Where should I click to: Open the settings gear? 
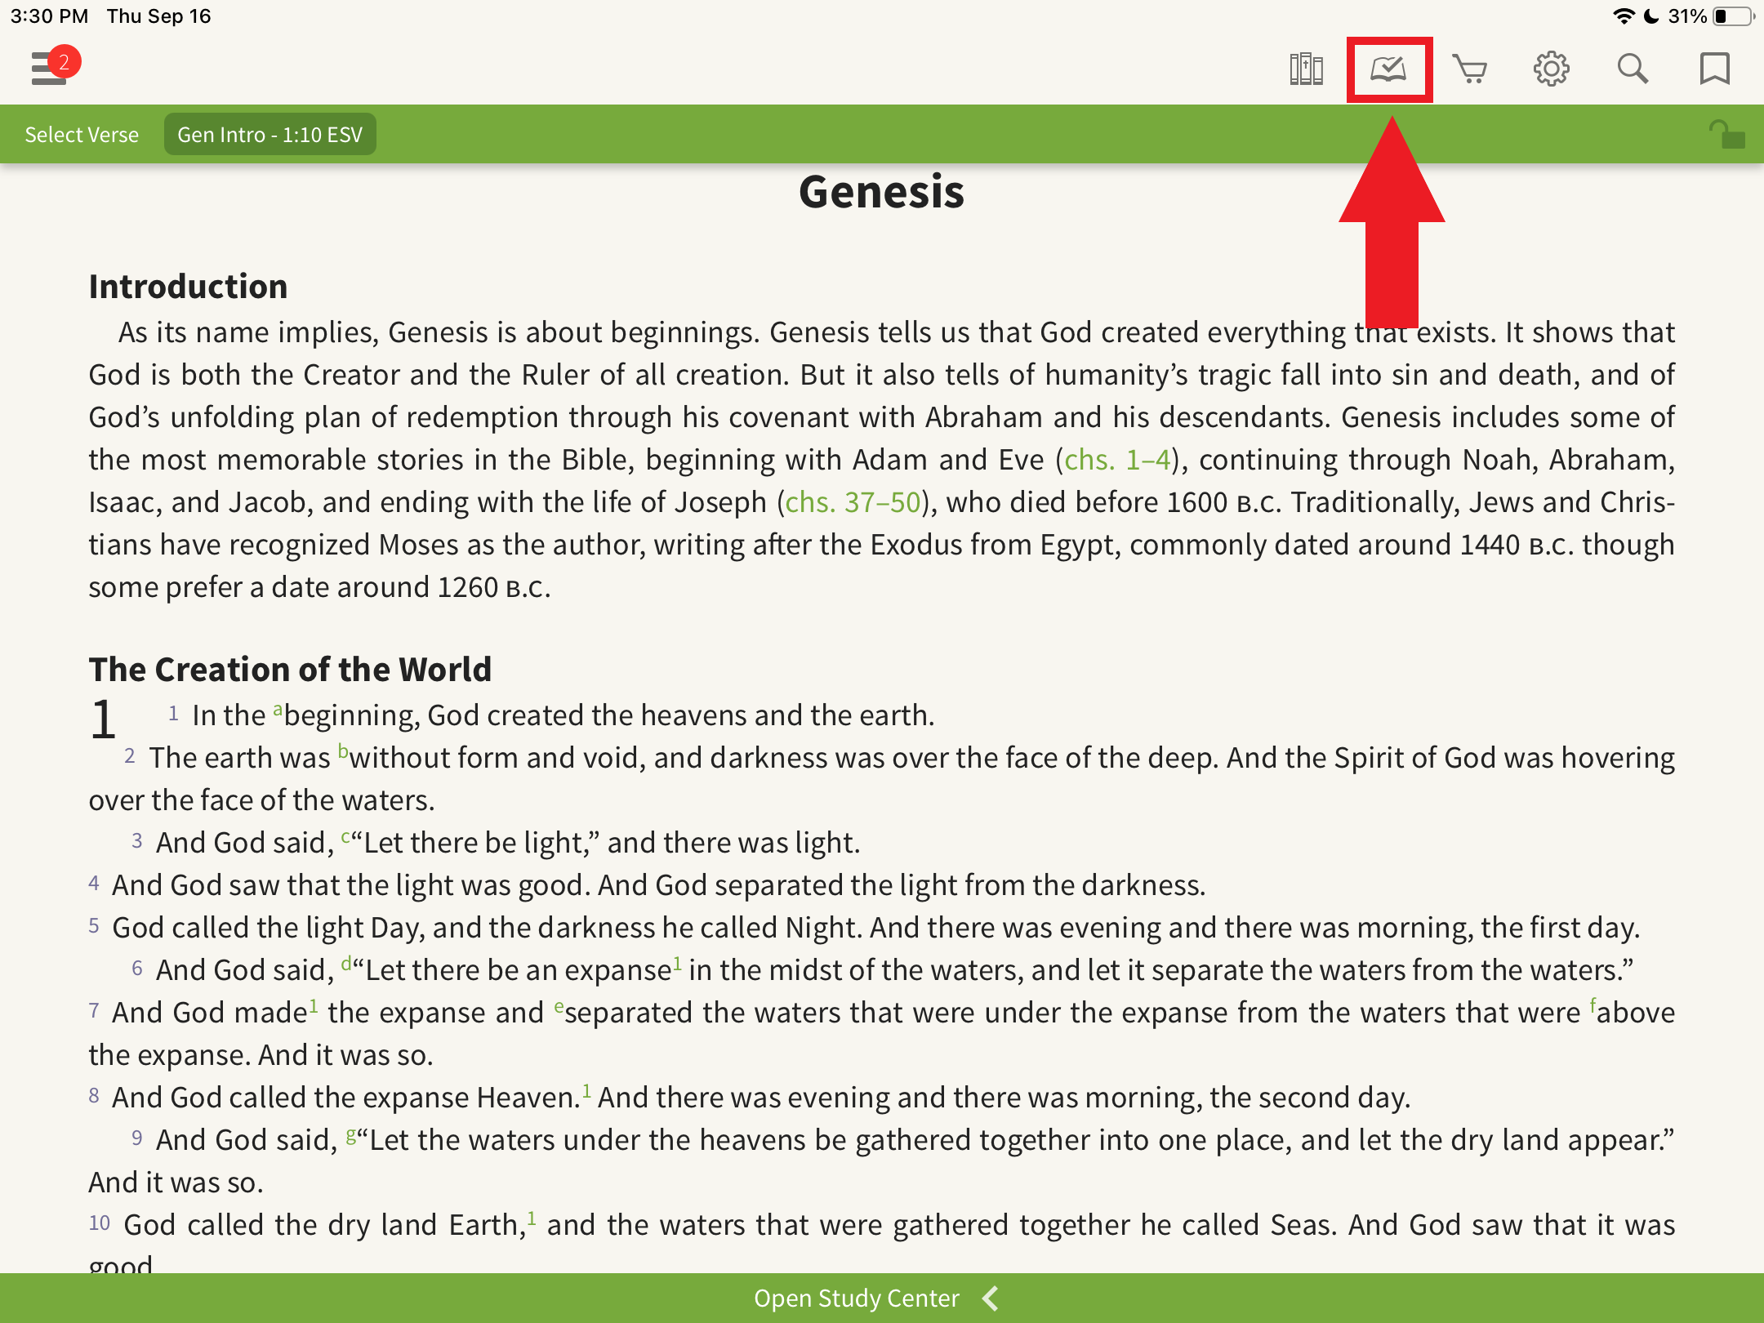pyautogui.click(x=1551, y=69)
